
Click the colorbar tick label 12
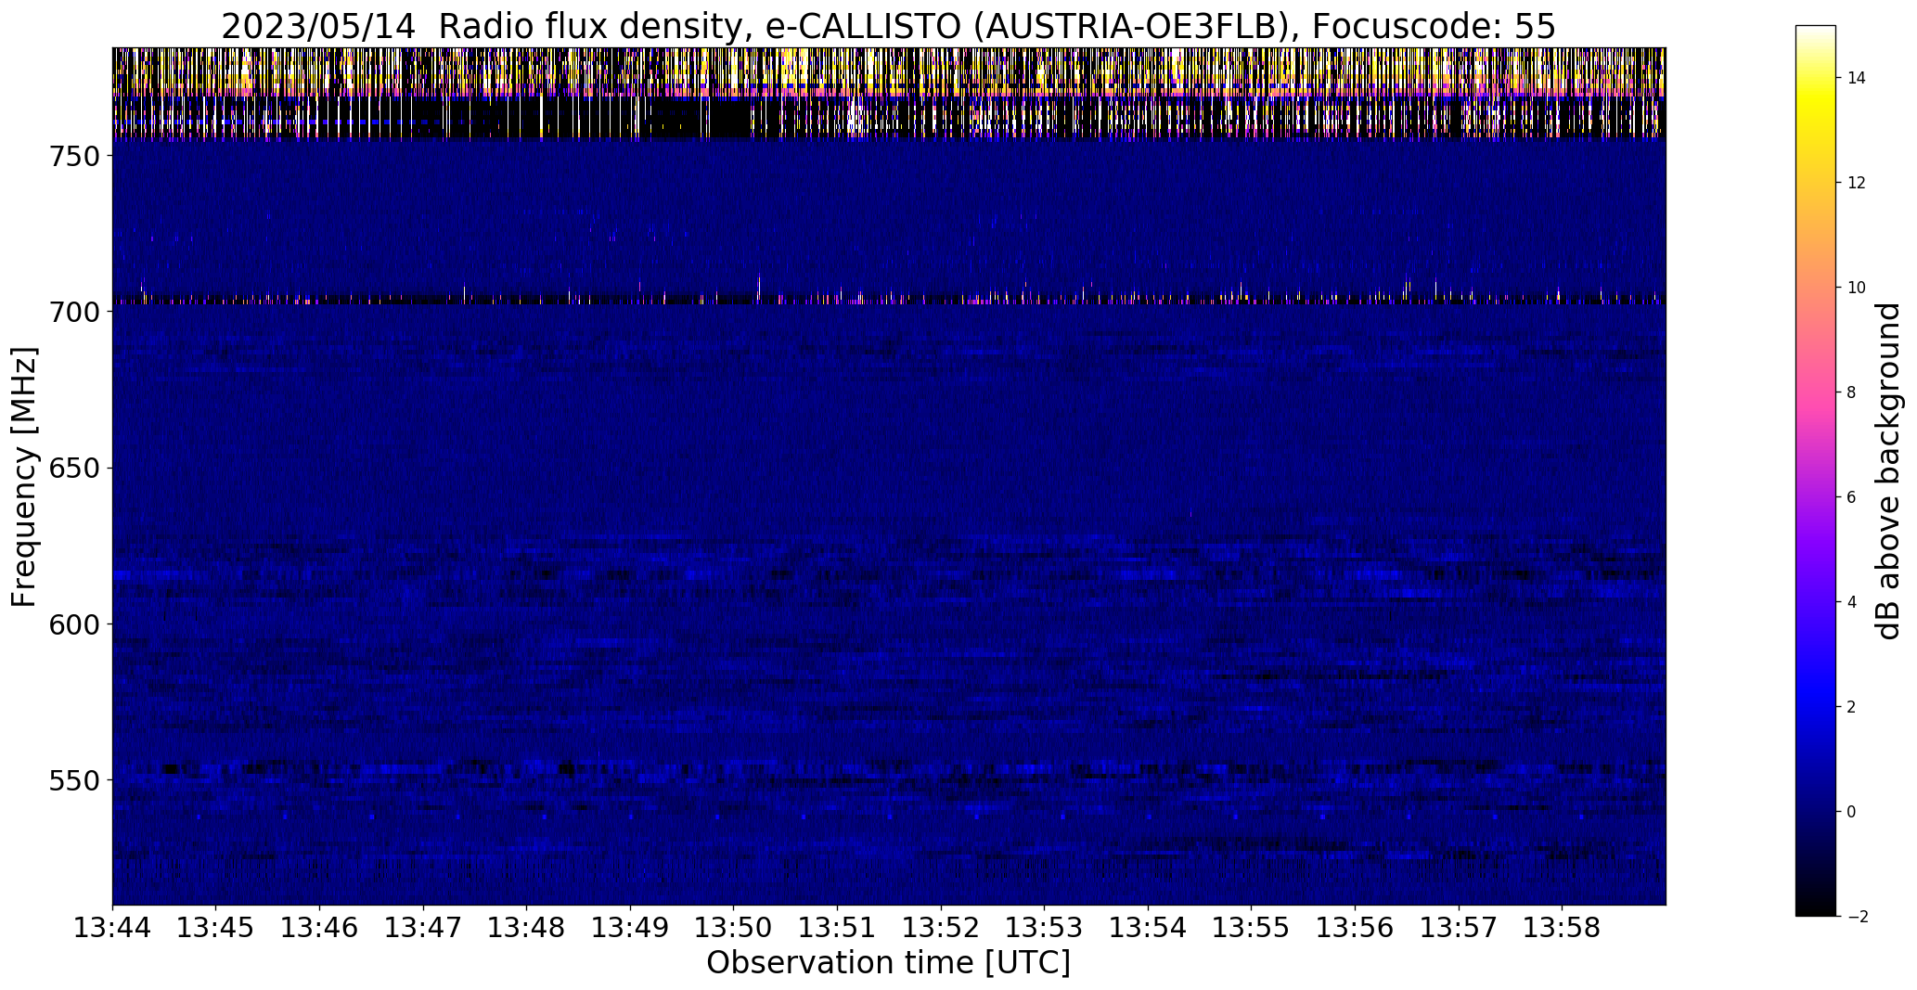(1857, 183)
